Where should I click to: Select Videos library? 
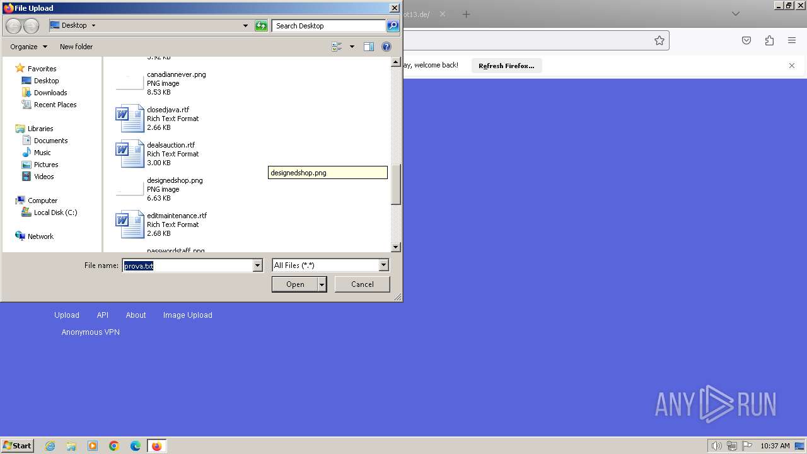click(44, 177)
